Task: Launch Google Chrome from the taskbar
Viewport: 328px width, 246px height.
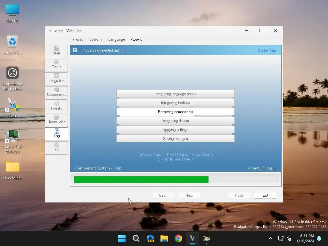Action: coord(178,238)
